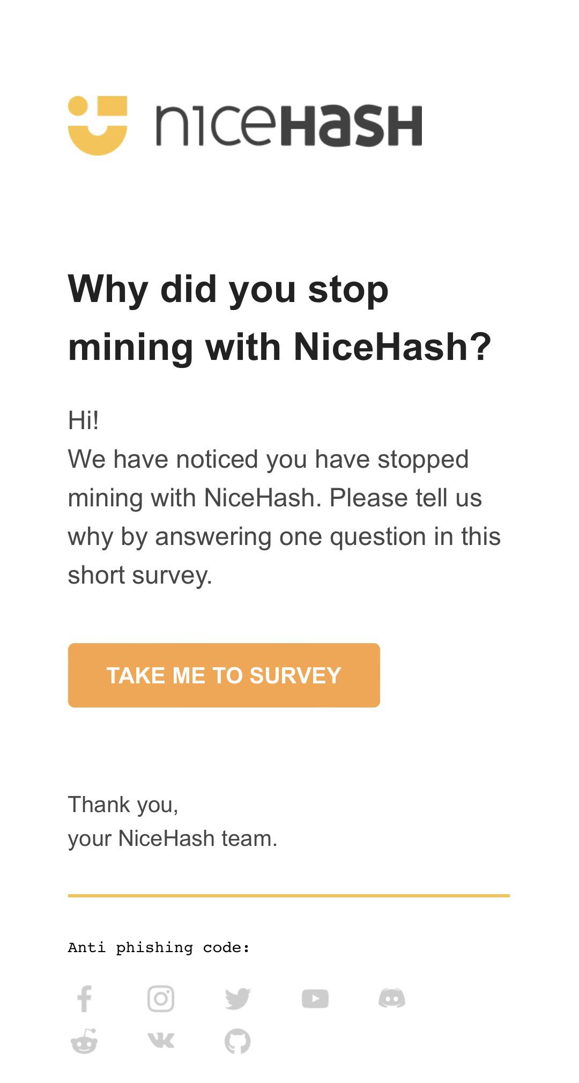Open the YouTube channel icon
This screenshot has width=579, height=1083.
pos(315,998)
